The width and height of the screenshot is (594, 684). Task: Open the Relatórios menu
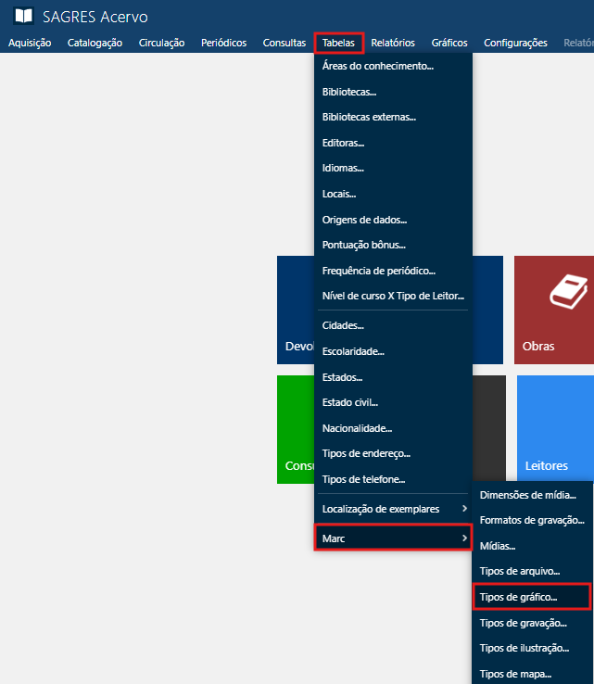click(x=393, y=43)
